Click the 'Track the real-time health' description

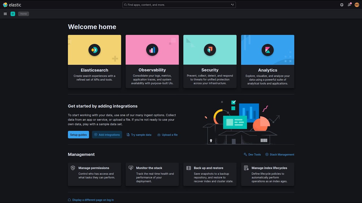coord(155,178)
